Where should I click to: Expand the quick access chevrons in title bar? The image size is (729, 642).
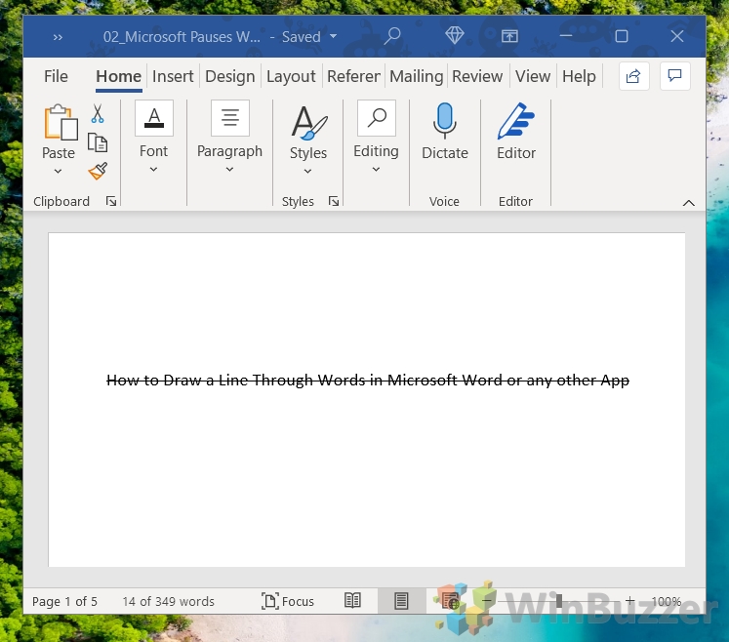click(x=58, y=37)
